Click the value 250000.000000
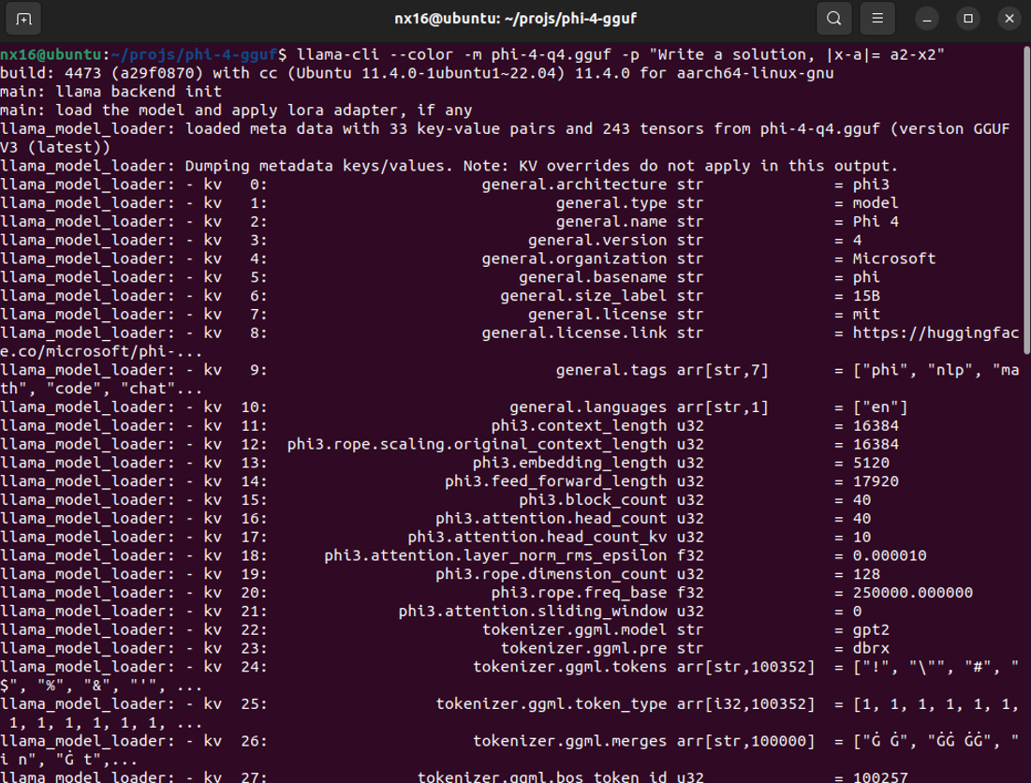Viewport: 1031px width, 783px height. click(913, 592)
